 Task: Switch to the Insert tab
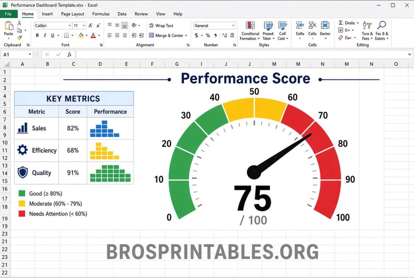coord(47,14)
